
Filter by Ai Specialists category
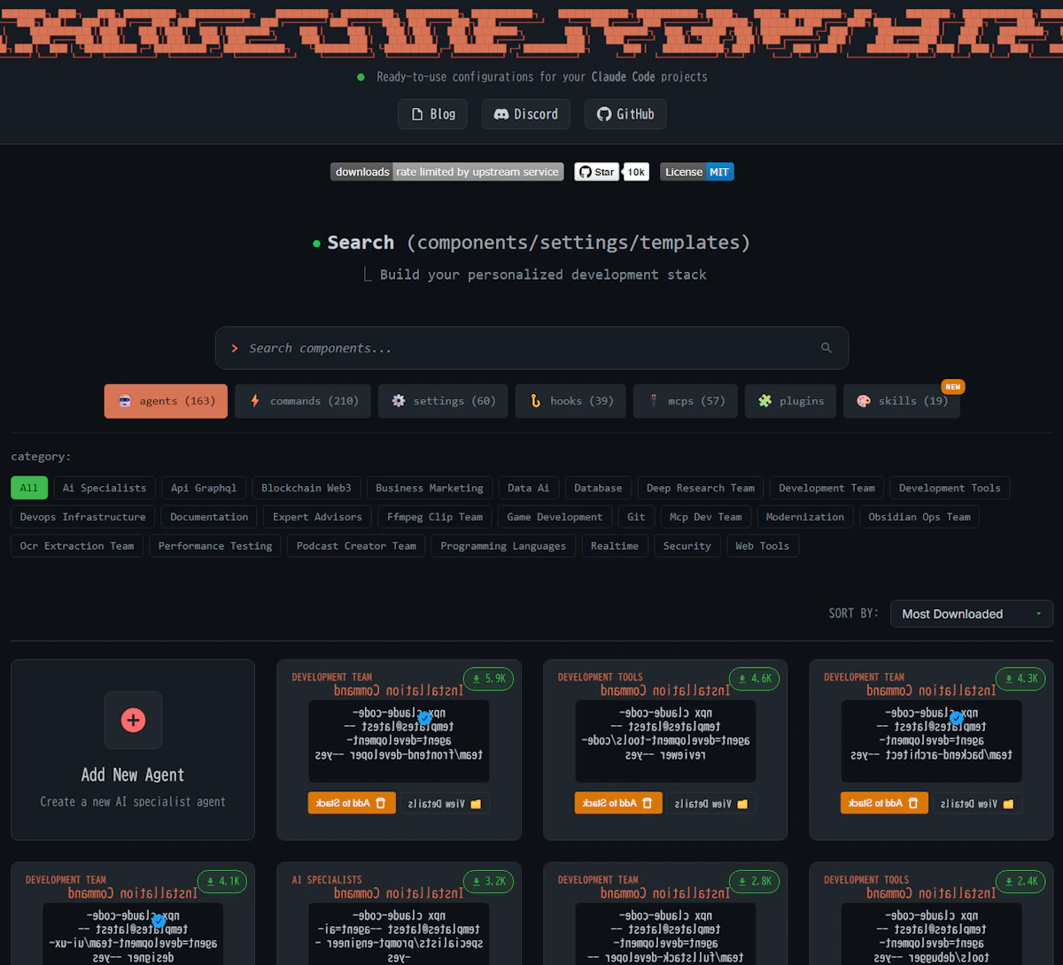tap(105, 488)
